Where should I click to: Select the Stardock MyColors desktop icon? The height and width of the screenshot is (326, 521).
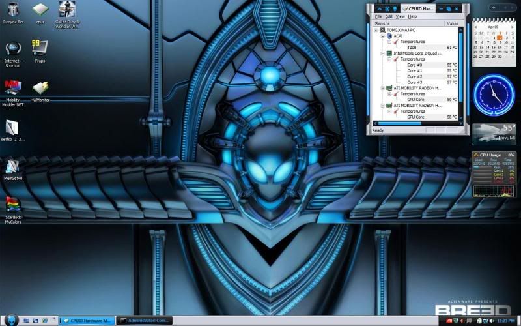[13, 209]
